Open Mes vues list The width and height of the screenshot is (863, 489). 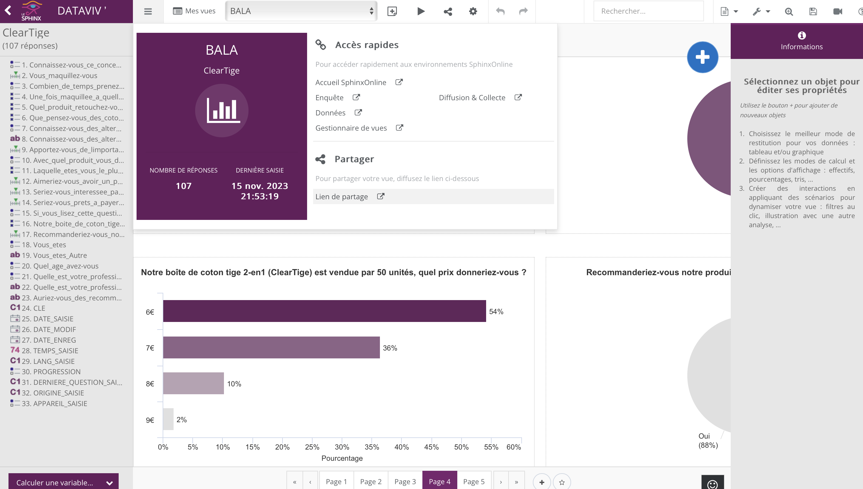click(194, 11)
